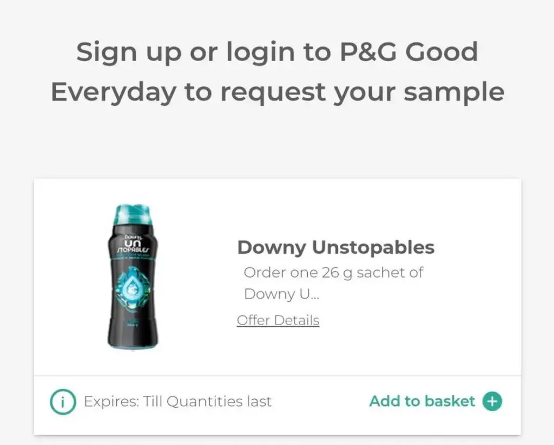Viewport: 554px width, 445px height.
Task: Add Downy Unstopables to basket
Action: click(436, 401)
